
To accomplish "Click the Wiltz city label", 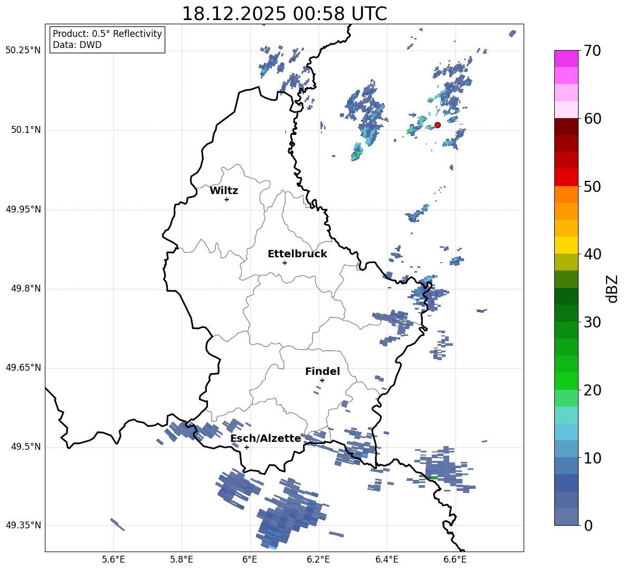I will 224,191.
